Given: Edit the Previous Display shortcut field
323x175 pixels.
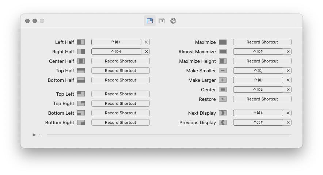Looking at the screenshot, I should (258, 122).
